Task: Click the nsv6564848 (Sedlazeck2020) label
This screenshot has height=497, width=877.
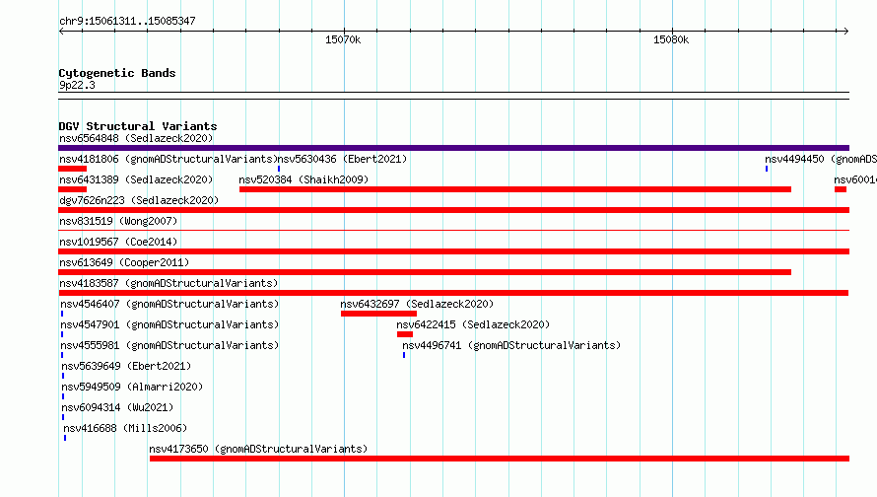Action: [x=136, y=138]
